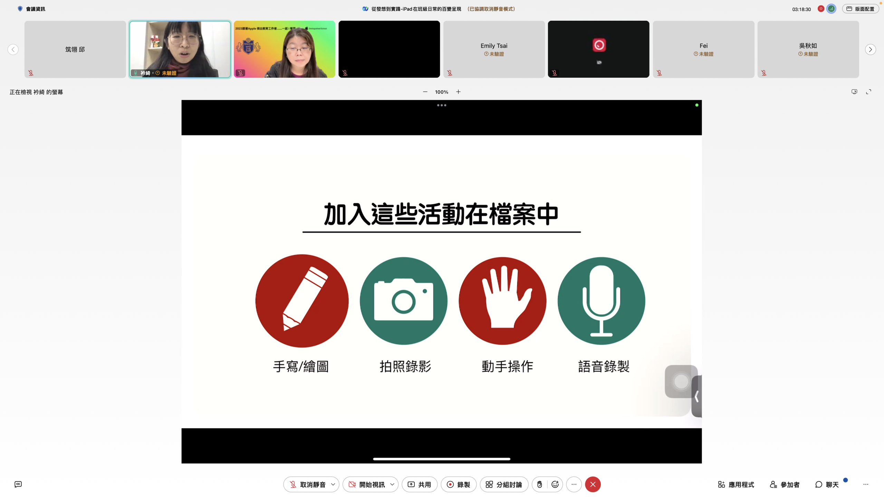Click the raise hand icon
This screenshot has width=884, height=497.
(x=539, y=485)
